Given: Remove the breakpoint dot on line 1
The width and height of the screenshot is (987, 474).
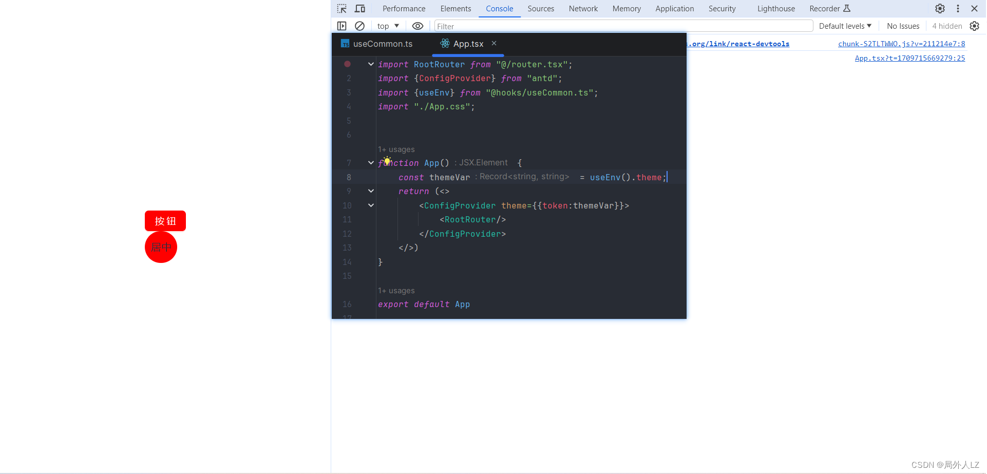Looking at the screenshot, I should pos(347,64).
